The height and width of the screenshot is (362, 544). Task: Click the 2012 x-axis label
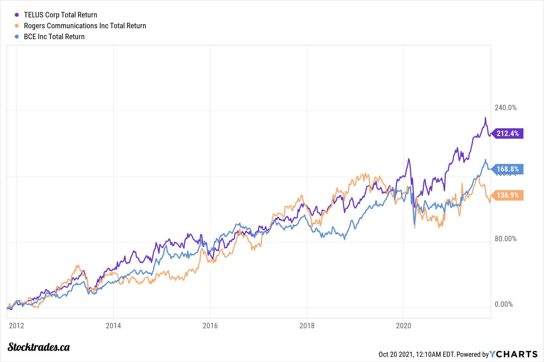17,326
